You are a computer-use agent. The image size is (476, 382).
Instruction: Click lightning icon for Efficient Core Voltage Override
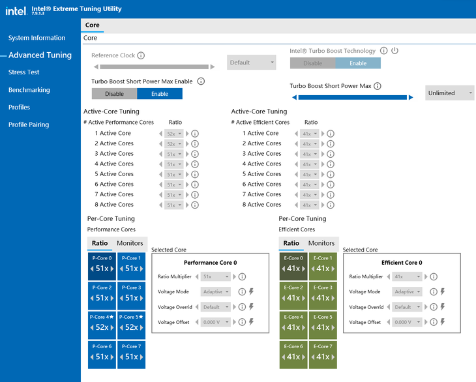(x=443, y=307)
